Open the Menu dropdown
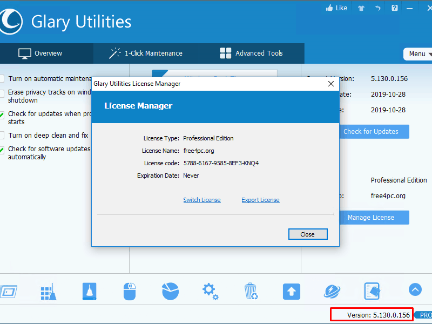 (418, 54)
